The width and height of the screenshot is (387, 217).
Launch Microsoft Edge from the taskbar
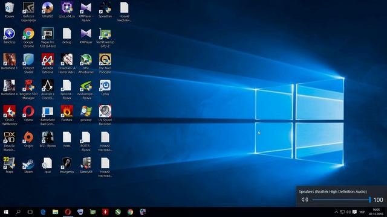(43, 212)
